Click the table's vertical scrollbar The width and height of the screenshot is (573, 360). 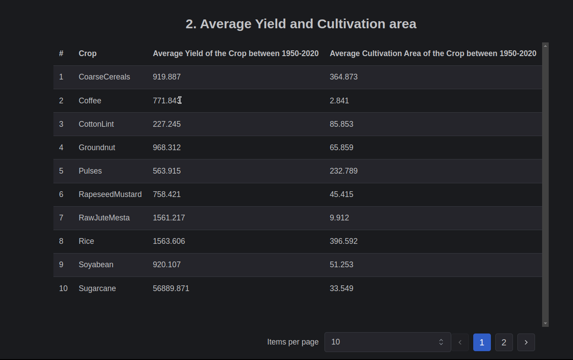(x=545, y=185)
